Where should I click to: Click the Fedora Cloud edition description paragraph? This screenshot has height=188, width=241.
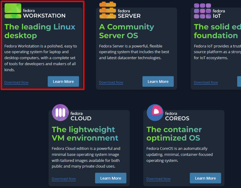(86, 157)
